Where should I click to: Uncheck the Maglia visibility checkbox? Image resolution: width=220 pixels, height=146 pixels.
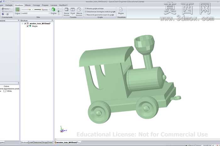[28, 26]
